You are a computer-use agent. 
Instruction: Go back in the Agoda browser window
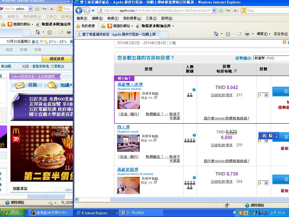(79, 10)
